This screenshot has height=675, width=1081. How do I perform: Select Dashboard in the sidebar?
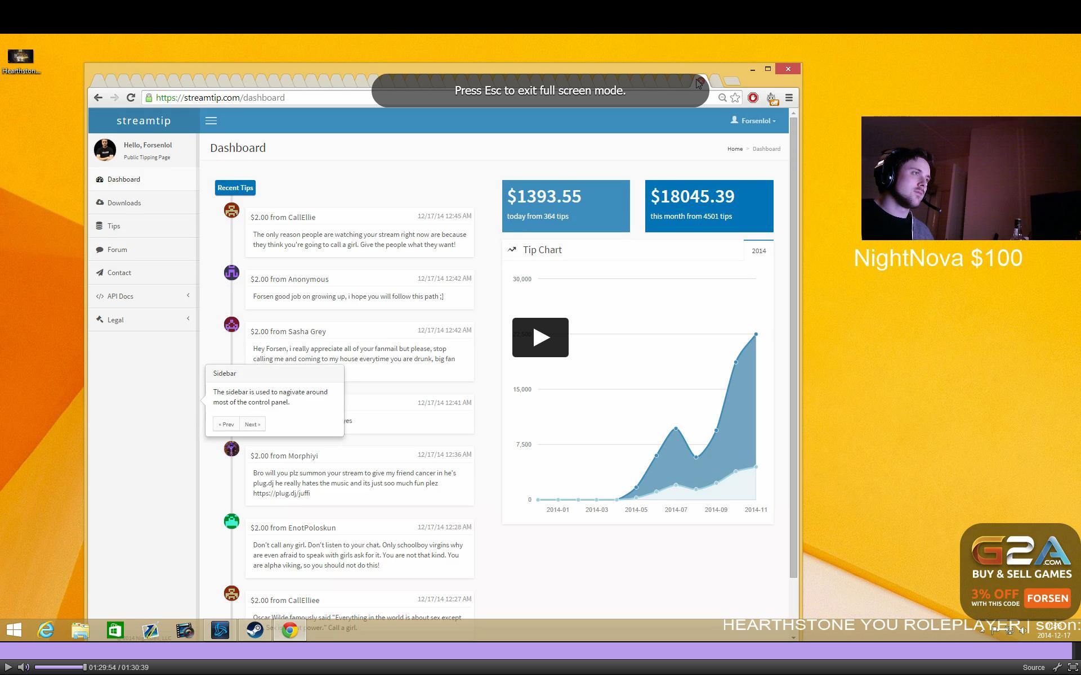144,179
